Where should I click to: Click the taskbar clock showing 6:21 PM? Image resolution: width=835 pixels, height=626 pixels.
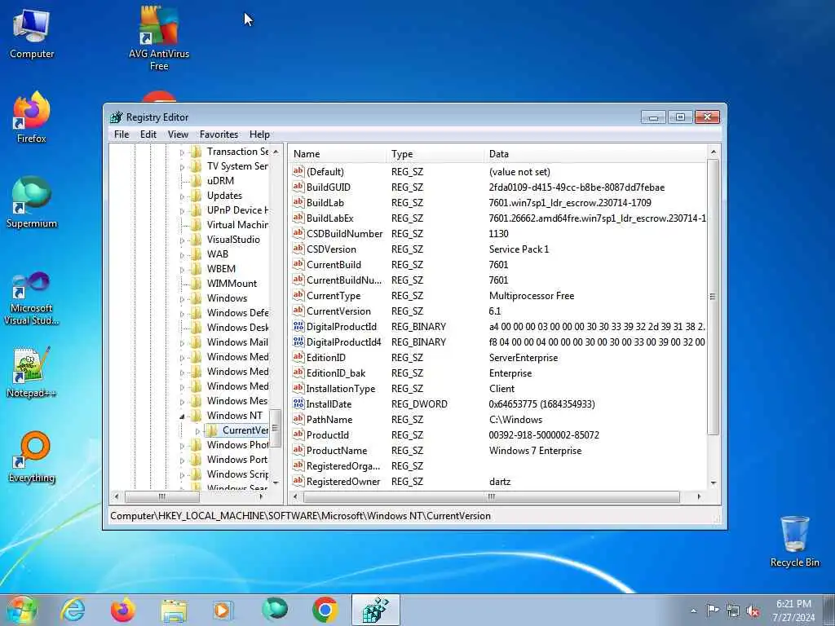(793, 611)
